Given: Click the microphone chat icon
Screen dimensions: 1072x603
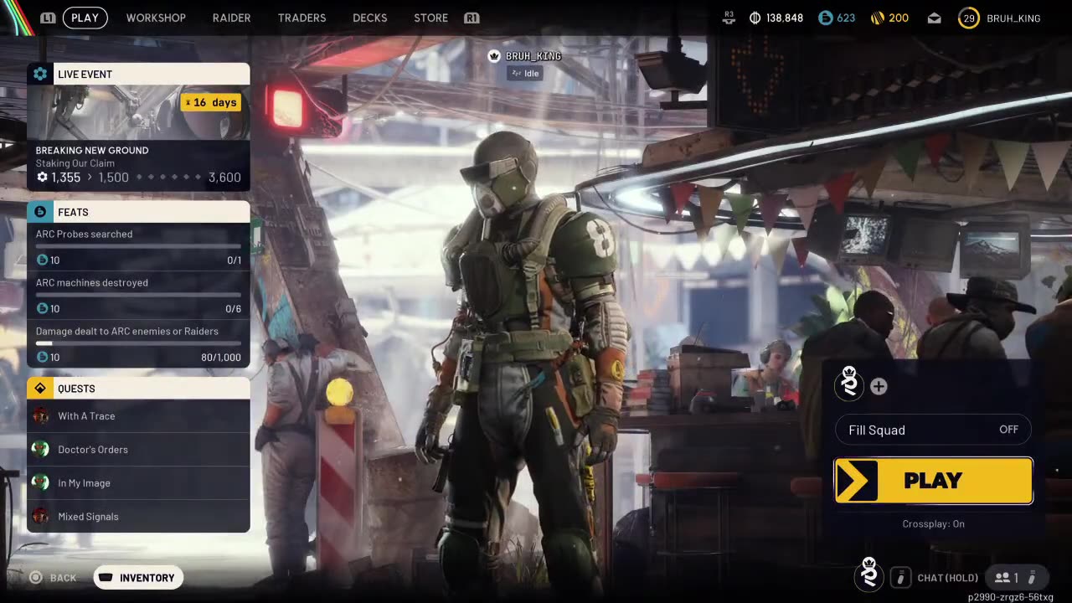Looking at the screenshot, I should coord(900,578).
